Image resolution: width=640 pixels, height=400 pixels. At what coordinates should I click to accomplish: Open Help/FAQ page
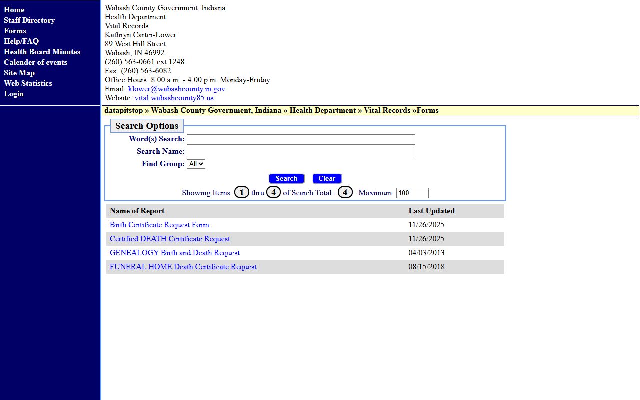(21, 41)
